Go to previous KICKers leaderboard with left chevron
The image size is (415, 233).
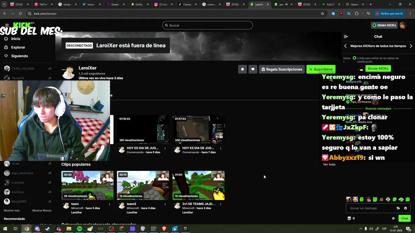pyautogui.click(x=345, y=46)
